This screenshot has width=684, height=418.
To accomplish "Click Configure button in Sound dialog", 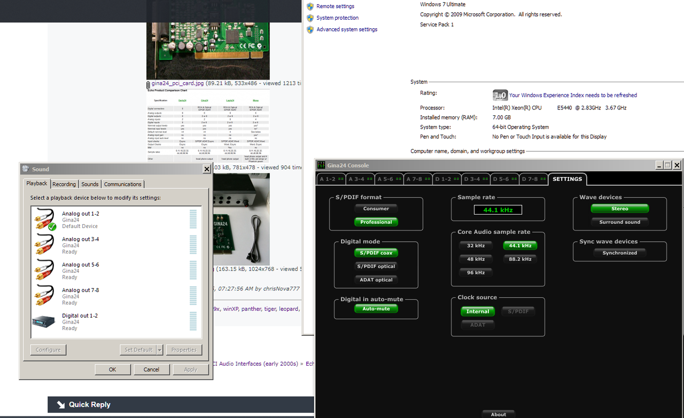I will 48,350.
